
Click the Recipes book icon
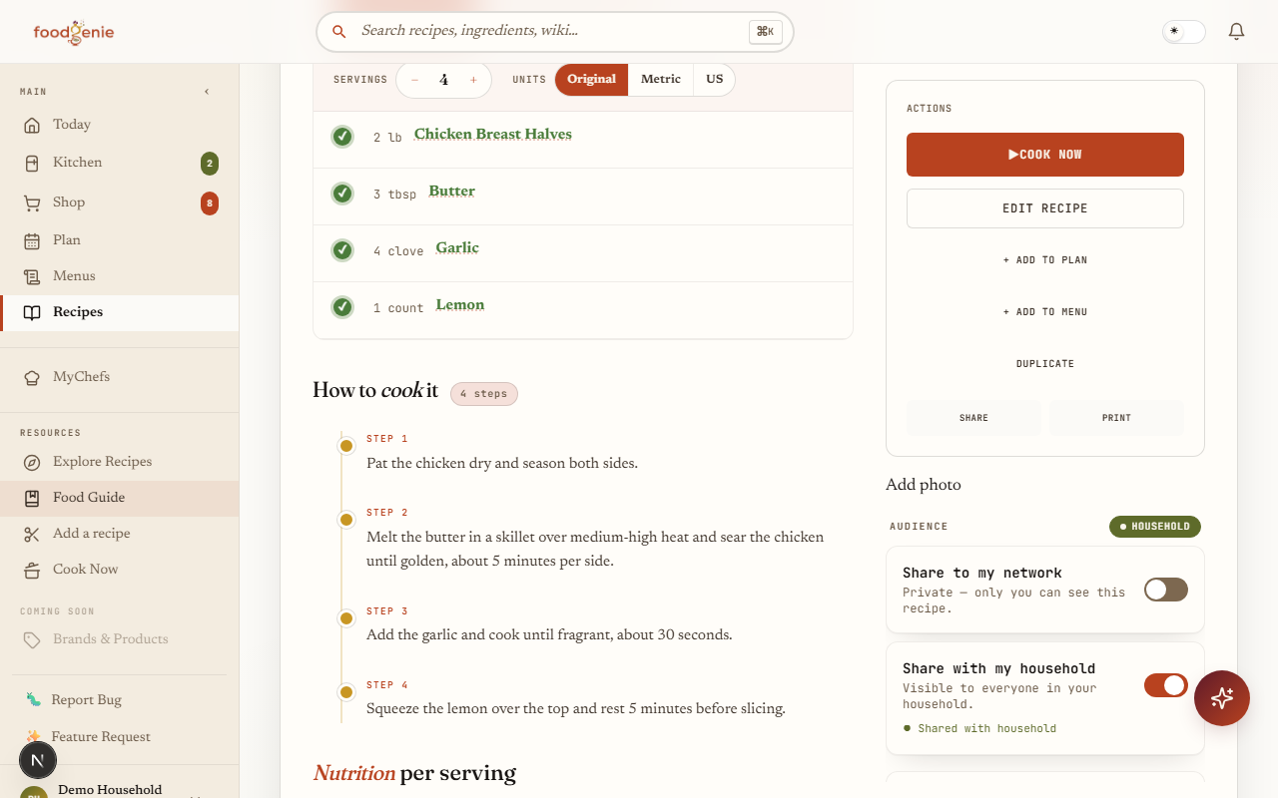(32, 312)
